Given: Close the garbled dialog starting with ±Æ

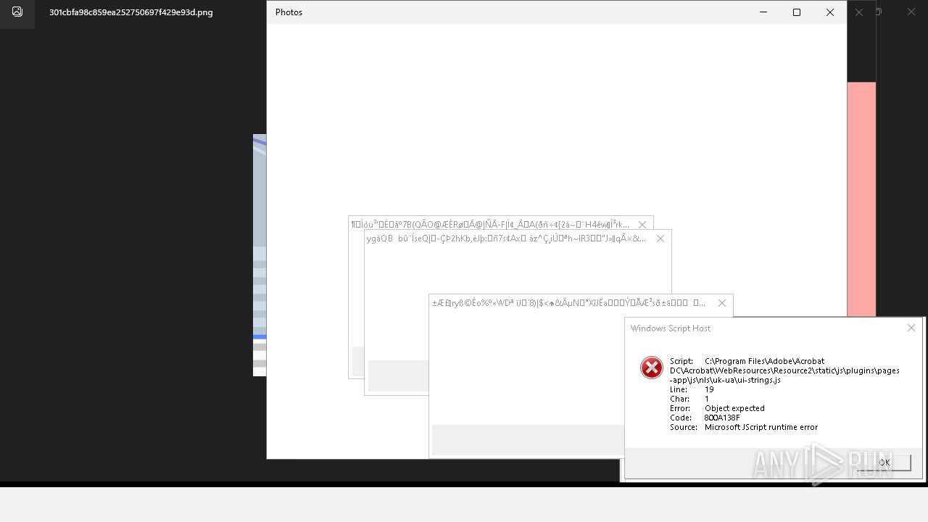Looking at the screenshot, I should (721, 303).
